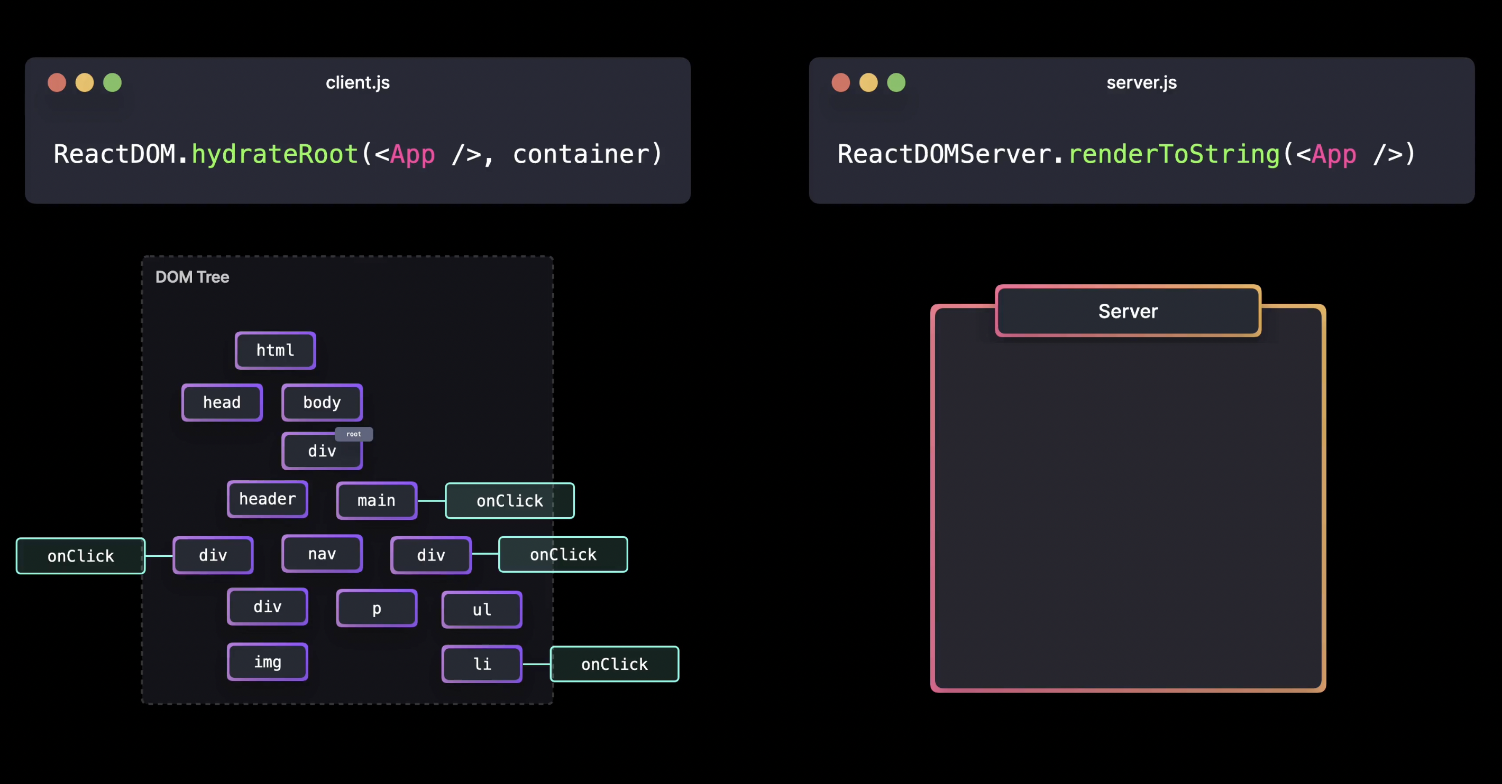Click the yellow dot on server.js window
The image size is (1502, 784).
868,83
